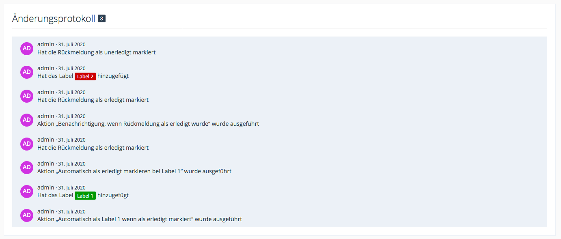Select the avatar of the bottom-most log entry

(27, 215)
